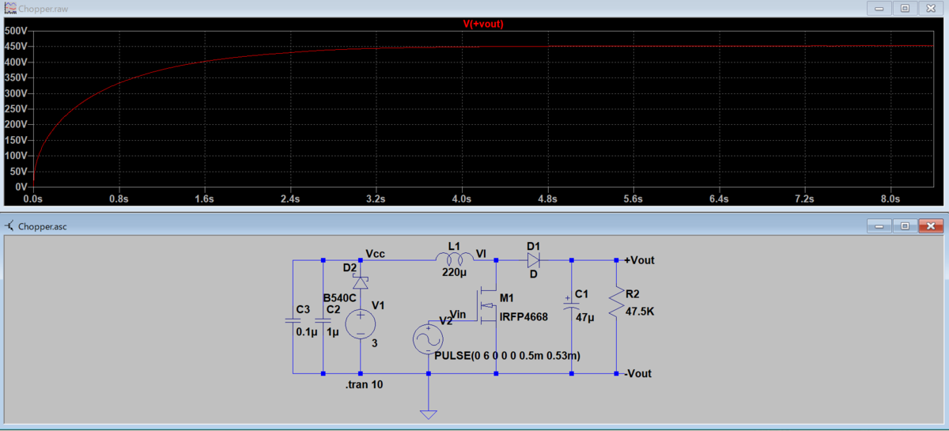This screenshot has height=431, width=949.
Task: Click the D model label under D1
Action: pyautogui.click(x=533, y=274)
